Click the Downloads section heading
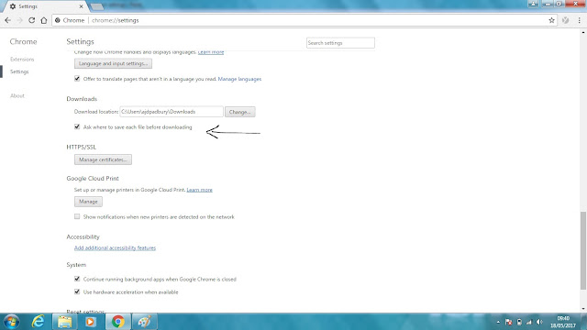Image resolution: width=587 pixels, height=330 pixels. (x=82, y=99)
